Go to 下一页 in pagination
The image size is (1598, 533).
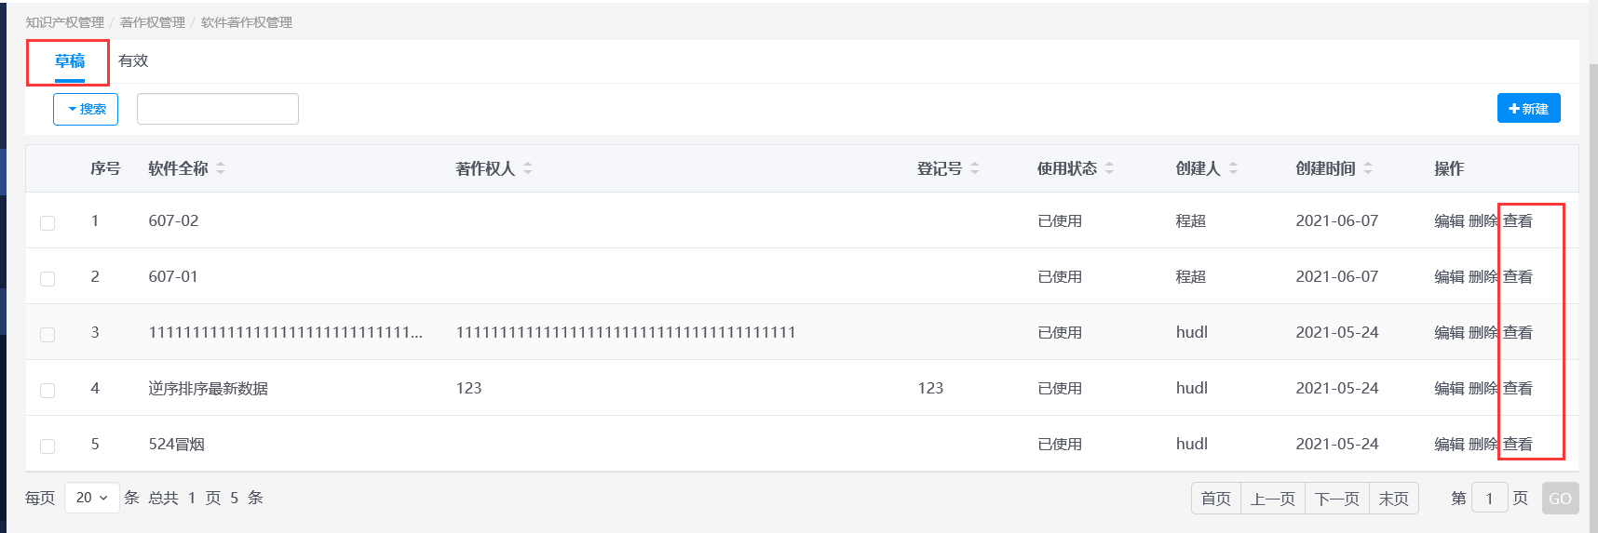[1337, 499]
